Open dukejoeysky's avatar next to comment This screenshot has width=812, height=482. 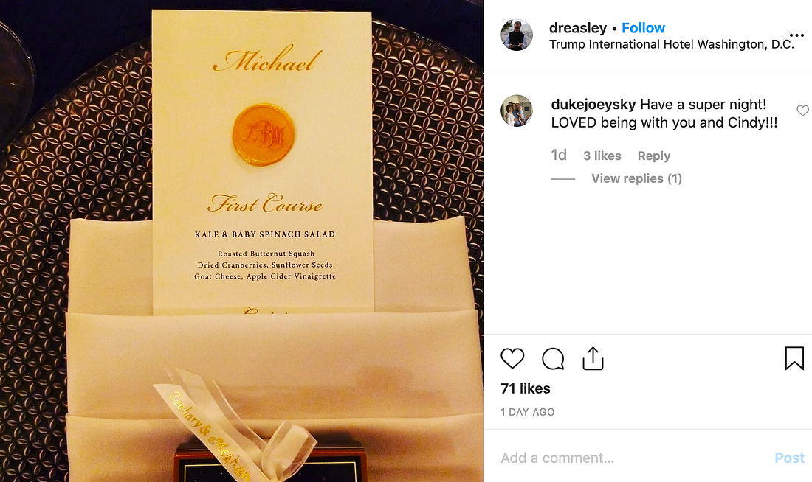click(x=516, y=111)
